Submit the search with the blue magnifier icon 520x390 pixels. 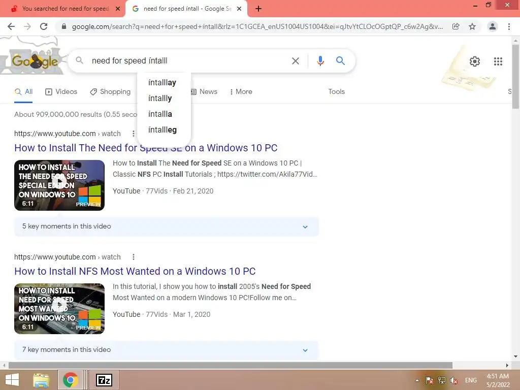[340, 61]
